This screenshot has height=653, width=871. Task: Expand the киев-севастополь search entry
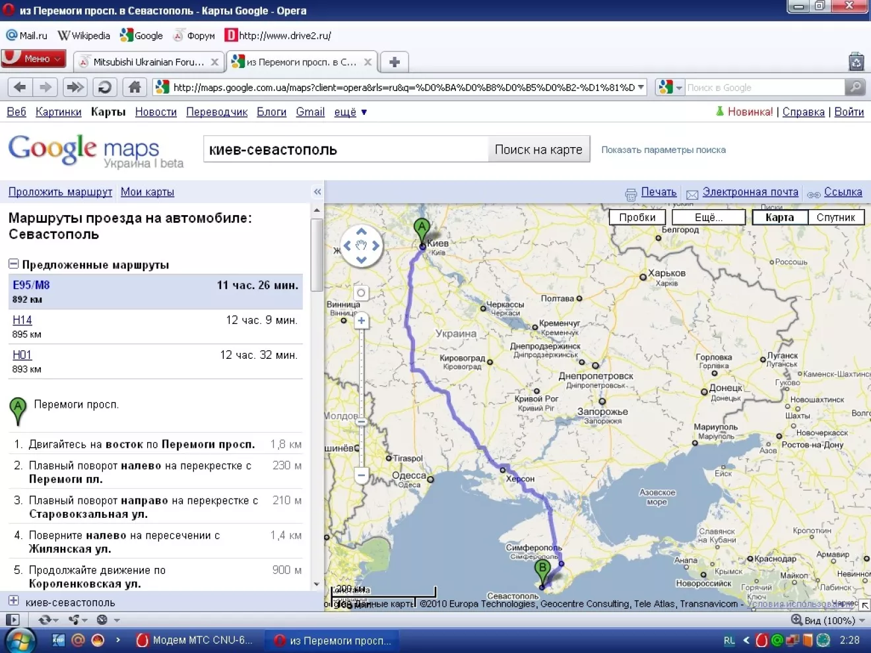pos(13,601)
